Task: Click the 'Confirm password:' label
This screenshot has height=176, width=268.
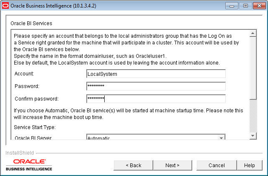Action: coord(36,99)
